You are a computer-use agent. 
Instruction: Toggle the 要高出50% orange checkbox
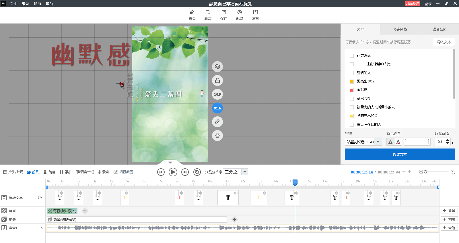pos(352,82)
